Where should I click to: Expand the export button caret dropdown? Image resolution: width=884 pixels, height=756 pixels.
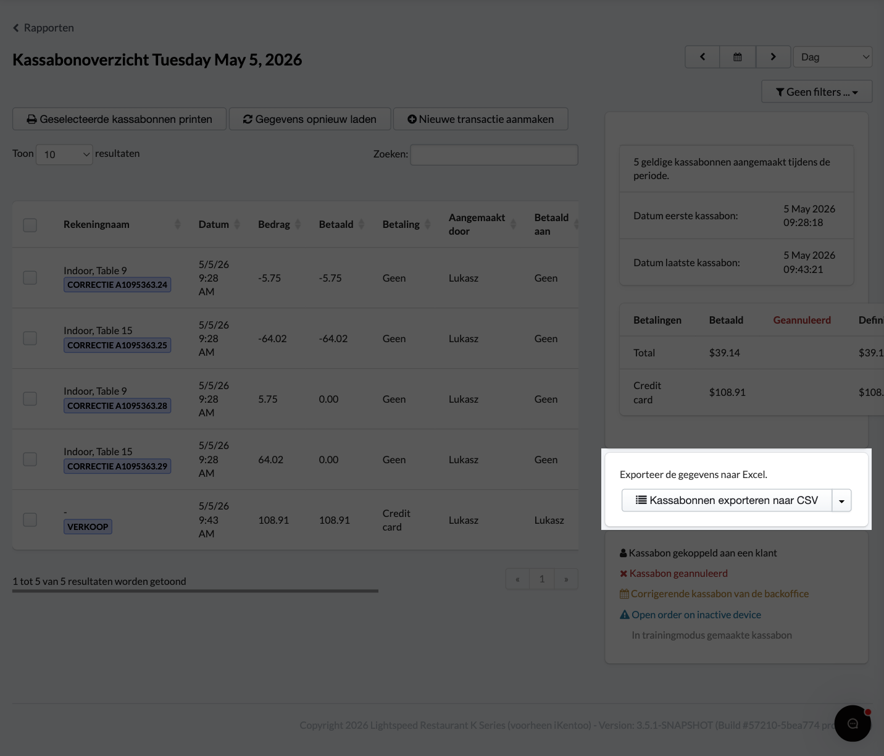click(x=841, y=500)
